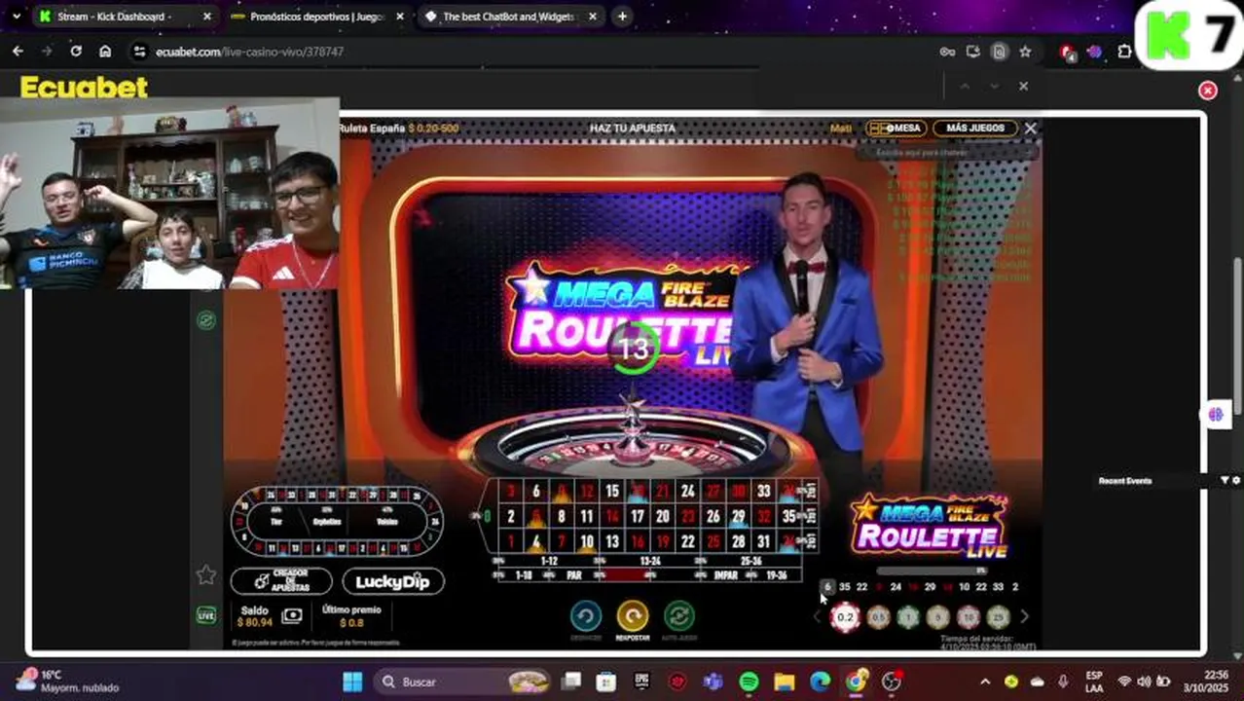
Task: Click the Mesa view button
Action: click(895, 128)
